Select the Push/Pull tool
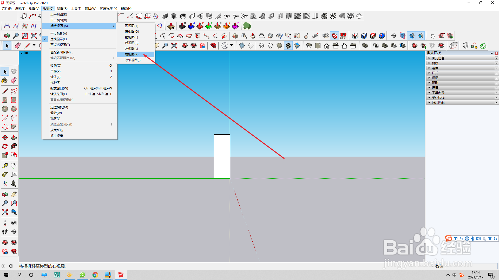Image resolution: width=499 pixels, height=280 pixels. point(14,137)
